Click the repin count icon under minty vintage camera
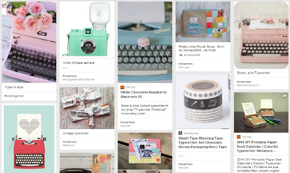 [64, 68]
